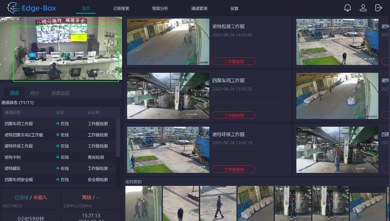The height and width of the screenshot is (221, 390).
Task: Select the 资源监控 panel tab
Action: click(60, 93)
